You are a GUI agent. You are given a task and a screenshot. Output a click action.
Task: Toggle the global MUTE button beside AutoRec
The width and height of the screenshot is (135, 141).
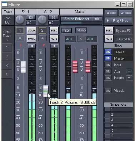tap(109, 39)
